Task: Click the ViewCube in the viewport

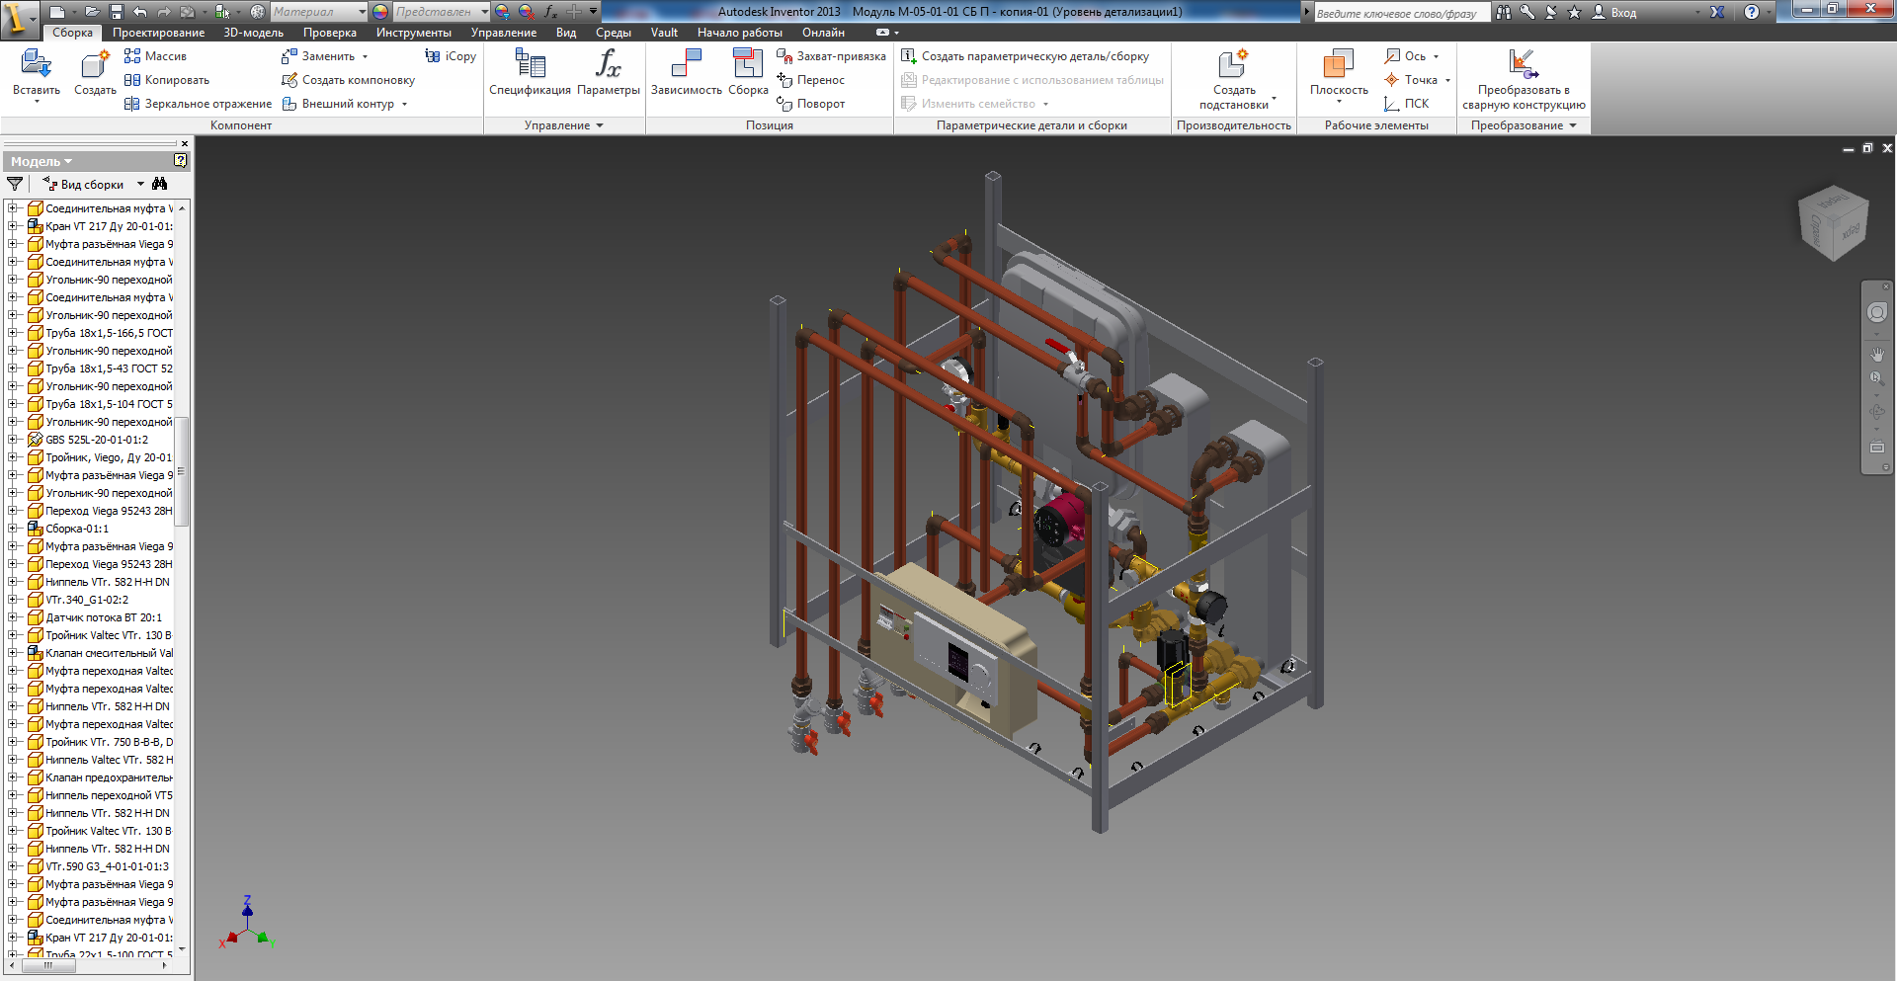Action: [1833, 223]
